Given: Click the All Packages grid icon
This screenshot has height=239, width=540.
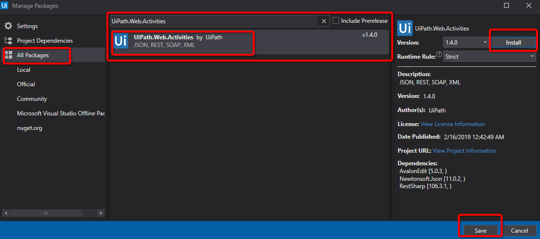Looking at the screenshot, I should 9,55.
